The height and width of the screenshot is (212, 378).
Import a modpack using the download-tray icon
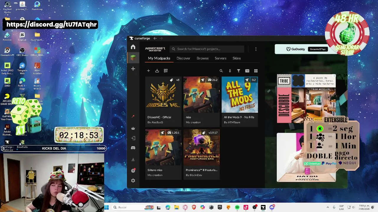coord(157,71)
